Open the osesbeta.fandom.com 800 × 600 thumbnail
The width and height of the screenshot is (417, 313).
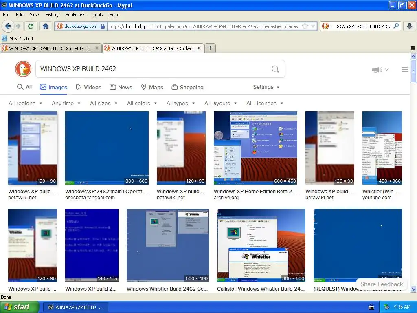click(x=107, y=148)
